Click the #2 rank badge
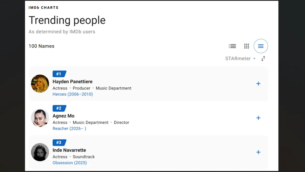The width and height of the screenshot is (305, 172). pos(59,108)
